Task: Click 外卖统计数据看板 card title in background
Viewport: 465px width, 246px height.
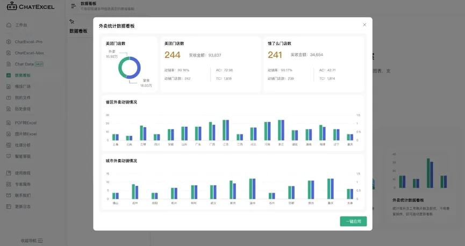Action: coord(408,200)
